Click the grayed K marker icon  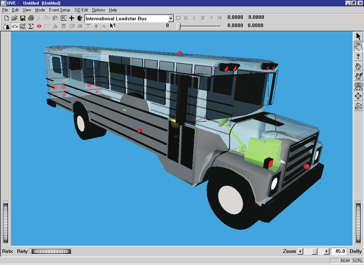click(x=104, y=26)
